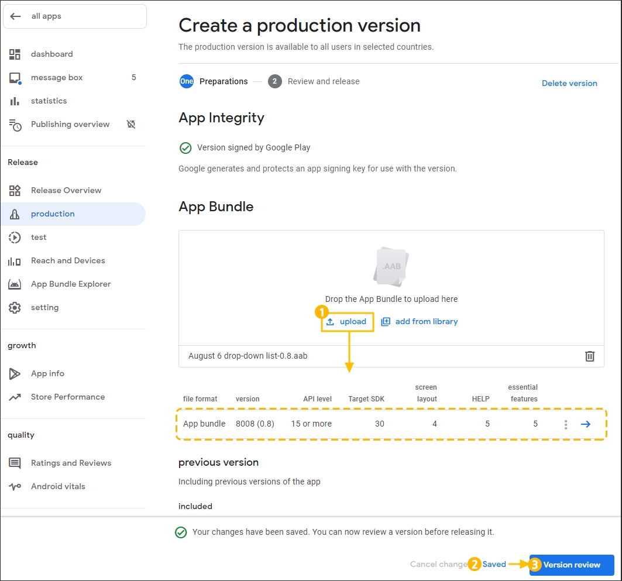Click the .AAB file drop icon

click(x=391, y=267)
